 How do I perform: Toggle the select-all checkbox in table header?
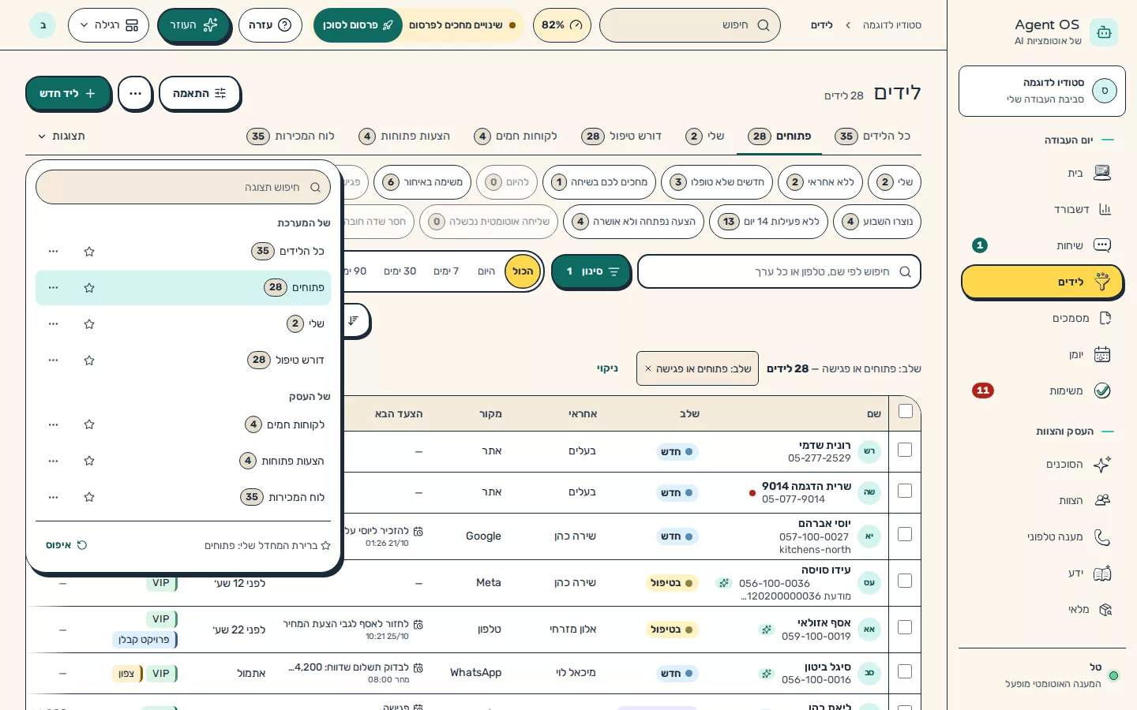906,411
